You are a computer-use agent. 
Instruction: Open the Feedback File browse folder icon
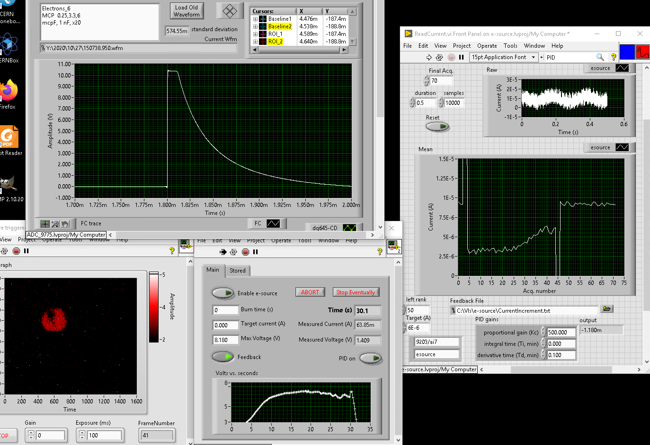[607, 309]
